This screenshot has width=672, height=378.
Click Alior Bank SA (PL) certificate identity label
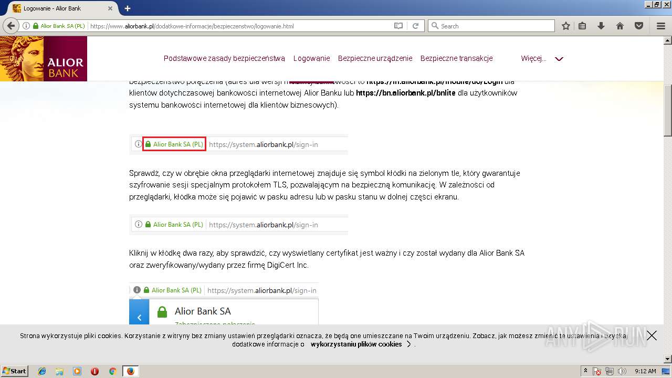click(62, 26)
